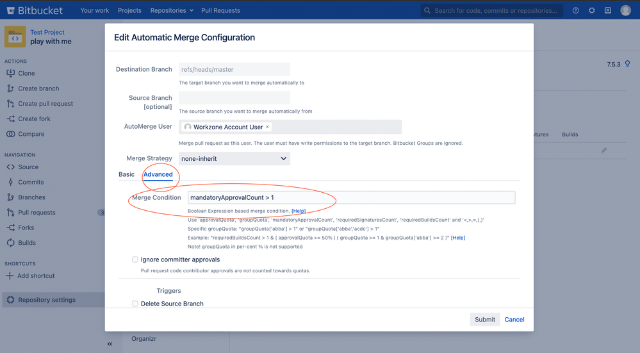Open Pull Requests in top navigation
This screenshot has width=640, height=353.
pos(220,11)
